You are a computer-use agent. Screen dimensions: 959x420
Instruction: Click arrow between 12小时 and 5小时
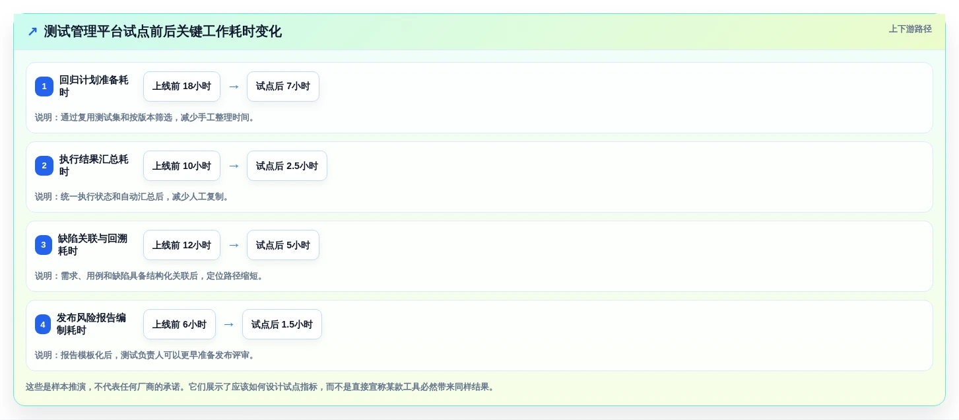[234, 245]
